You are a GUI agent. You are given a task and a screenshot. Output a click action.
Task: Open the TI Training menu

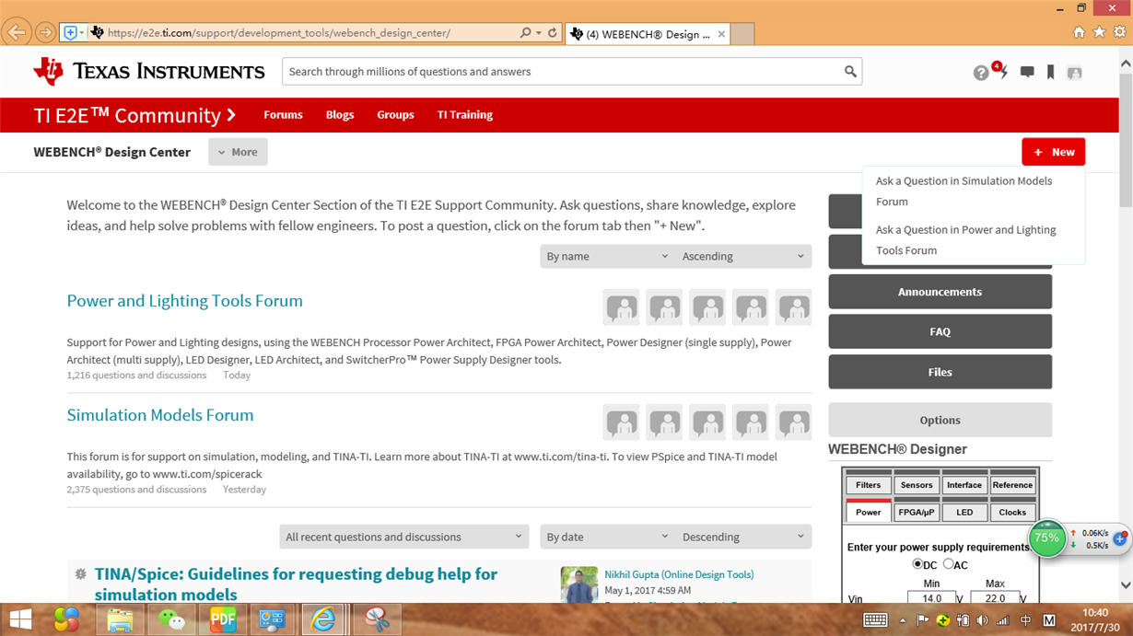click(x=465, y=115)
